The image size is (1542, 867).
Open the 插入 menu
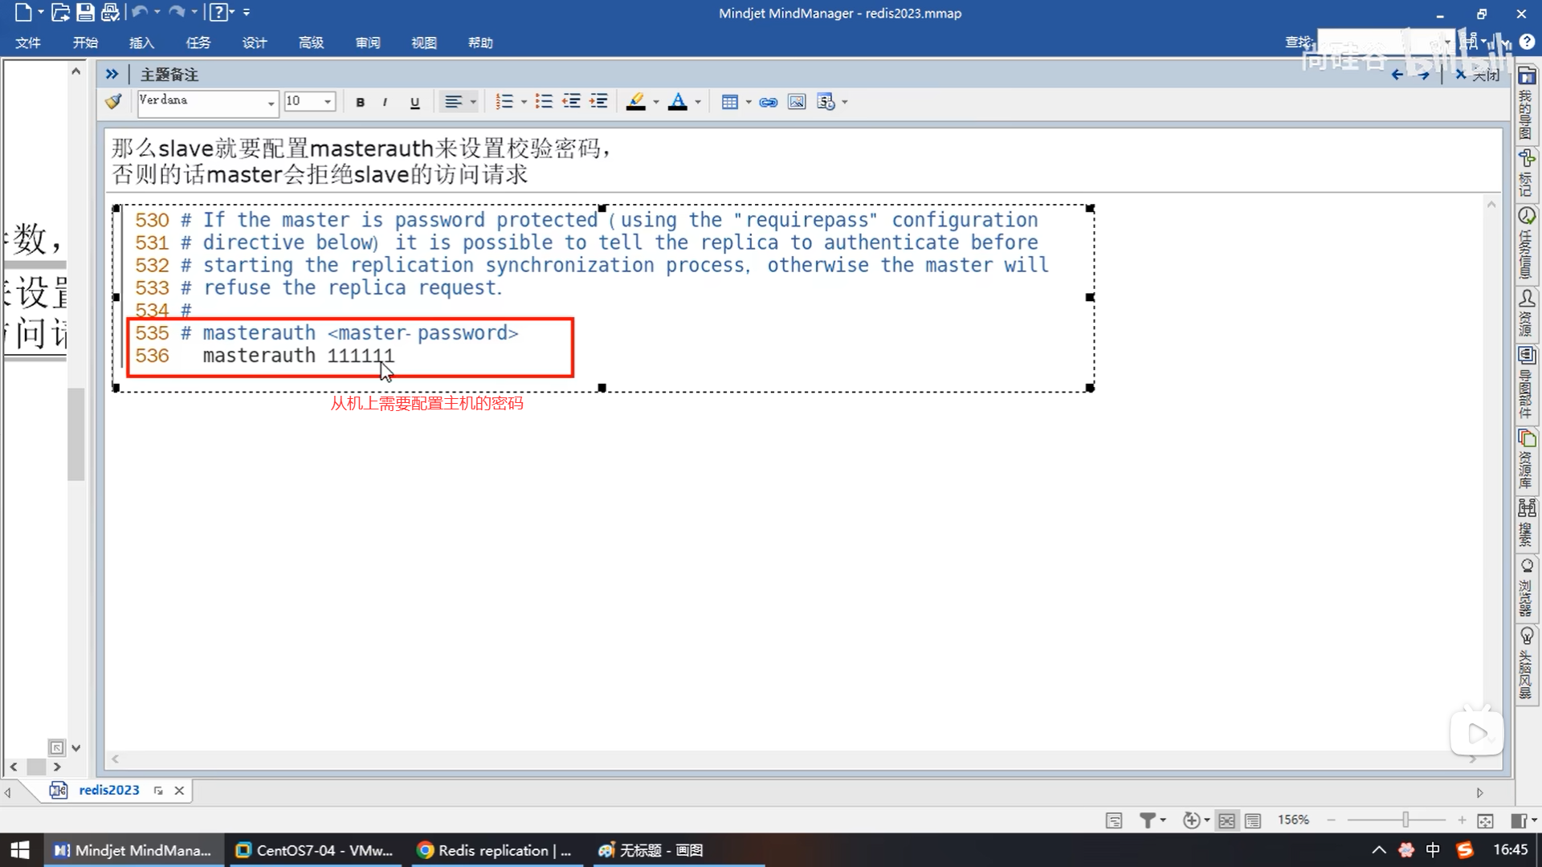141,43
